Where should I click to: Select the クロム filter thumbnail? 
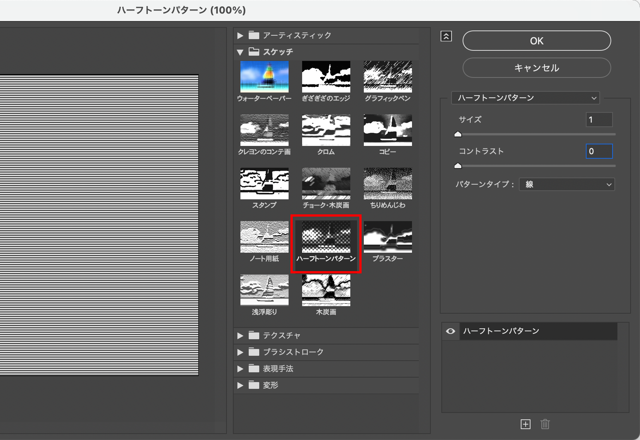tap(326, 130)
